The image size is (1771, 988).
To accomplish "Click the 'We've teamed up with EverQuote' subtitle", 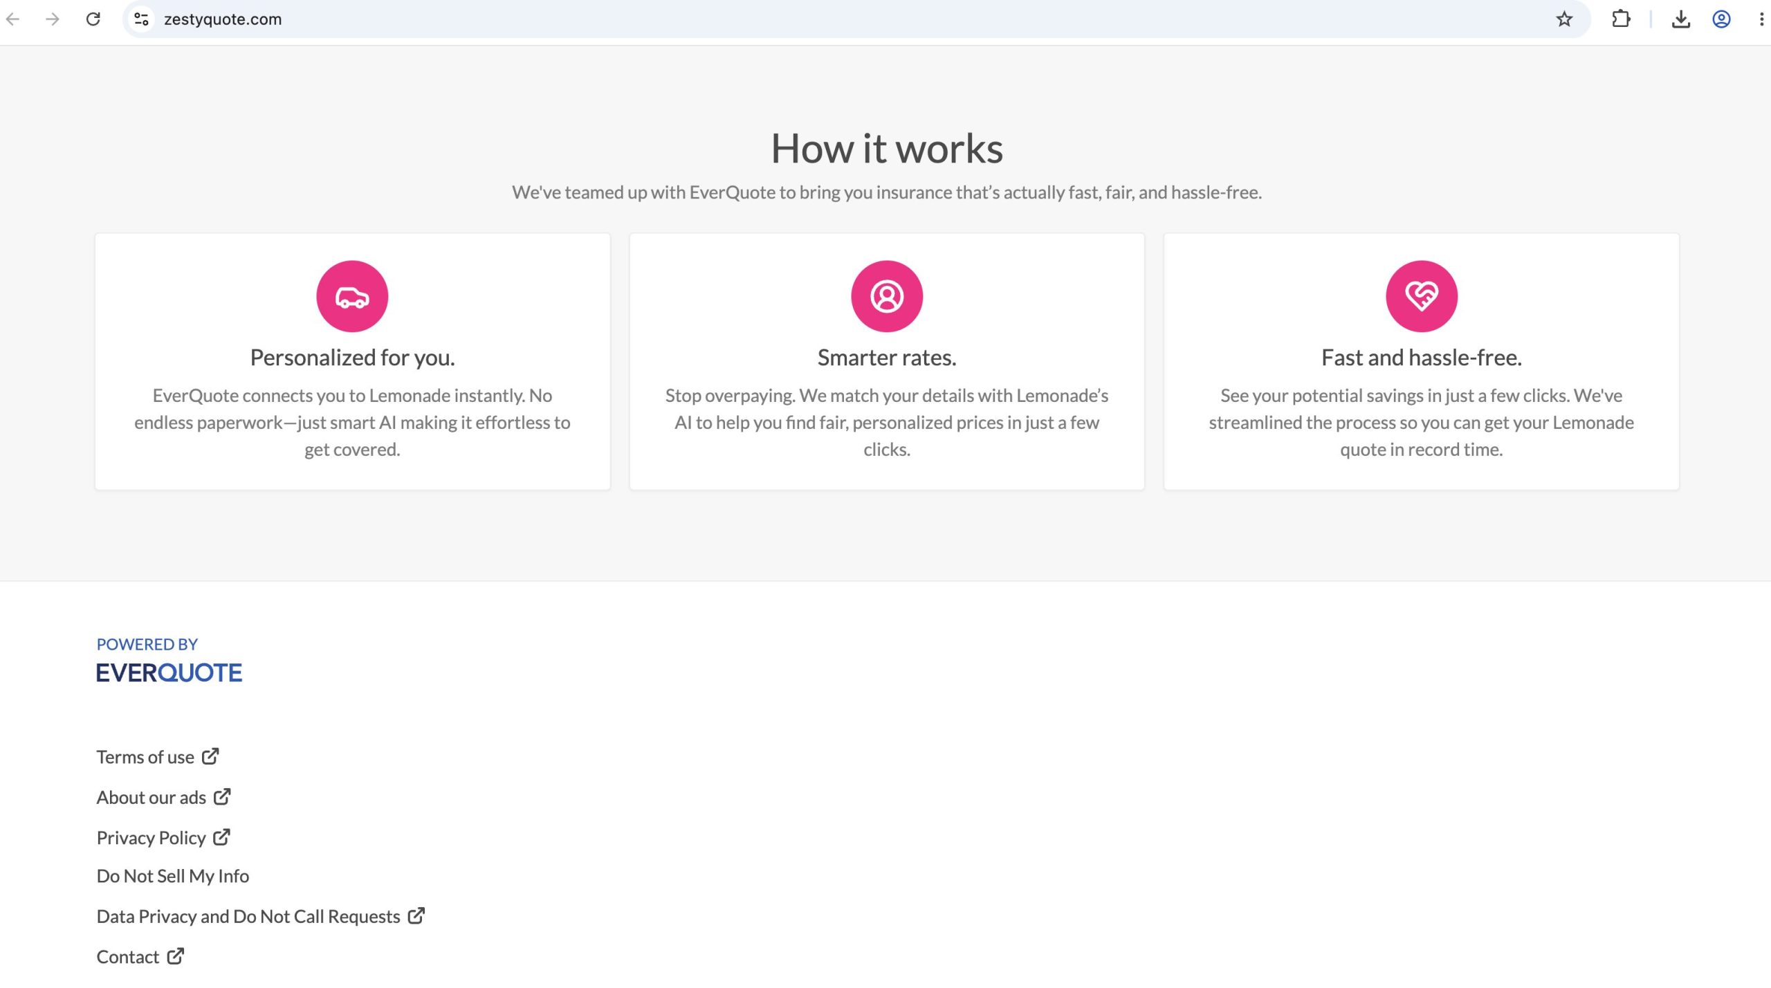I will pyautogui.click(x=887, y=192).
